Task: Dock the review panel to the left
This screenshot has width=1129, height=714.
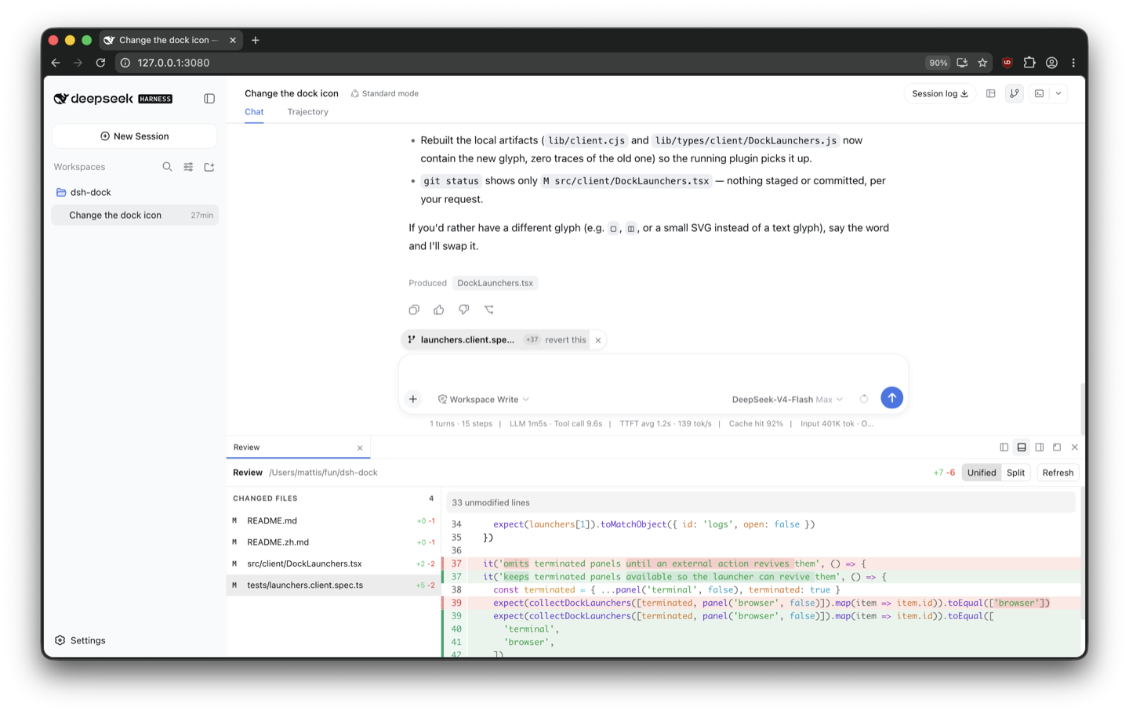Action: [1004, 448]
